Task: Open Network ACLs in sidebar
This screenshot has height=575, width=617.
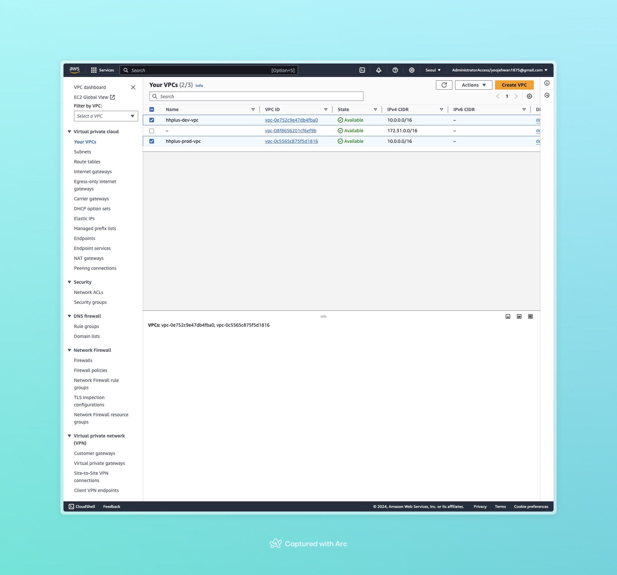Action: 89,292
